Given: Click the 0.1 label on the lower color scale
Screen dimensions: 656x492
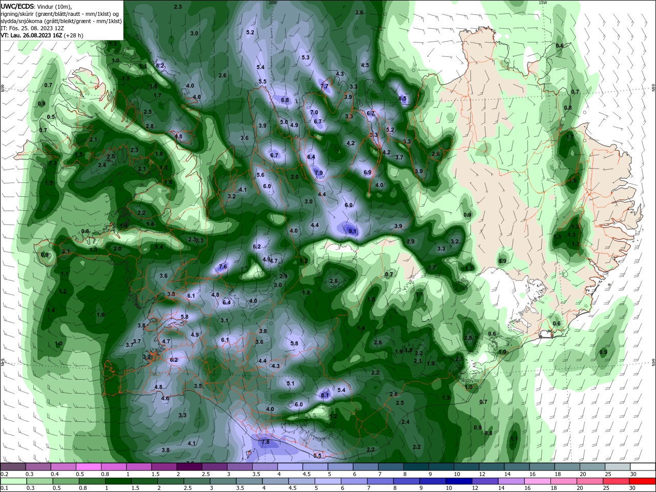Looking at the screenshot, I should pyautogui.click(x=4, y=488).
